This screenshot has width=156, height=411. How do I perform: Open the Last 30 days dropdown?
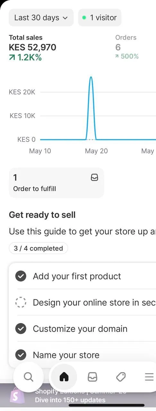coord(41,18)
